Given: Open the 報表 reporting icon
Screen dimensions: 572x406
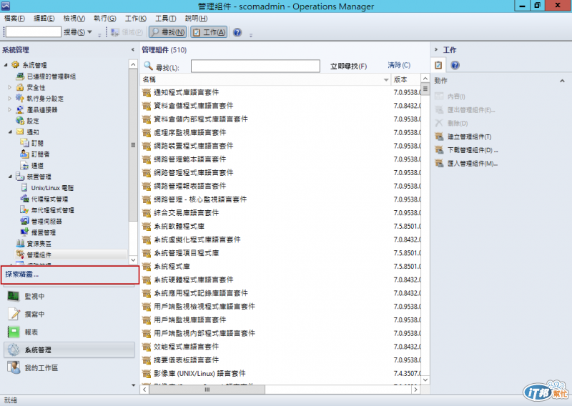Looking at the screenshot, I should point(14,332).
